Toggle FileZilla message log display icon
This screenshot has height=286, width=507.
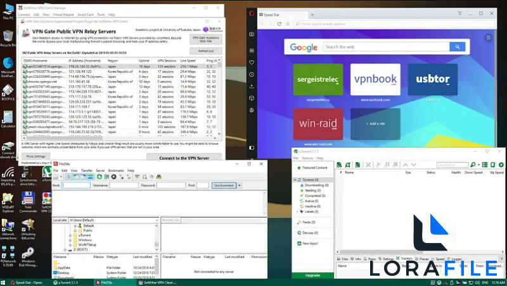pos(68,177)
